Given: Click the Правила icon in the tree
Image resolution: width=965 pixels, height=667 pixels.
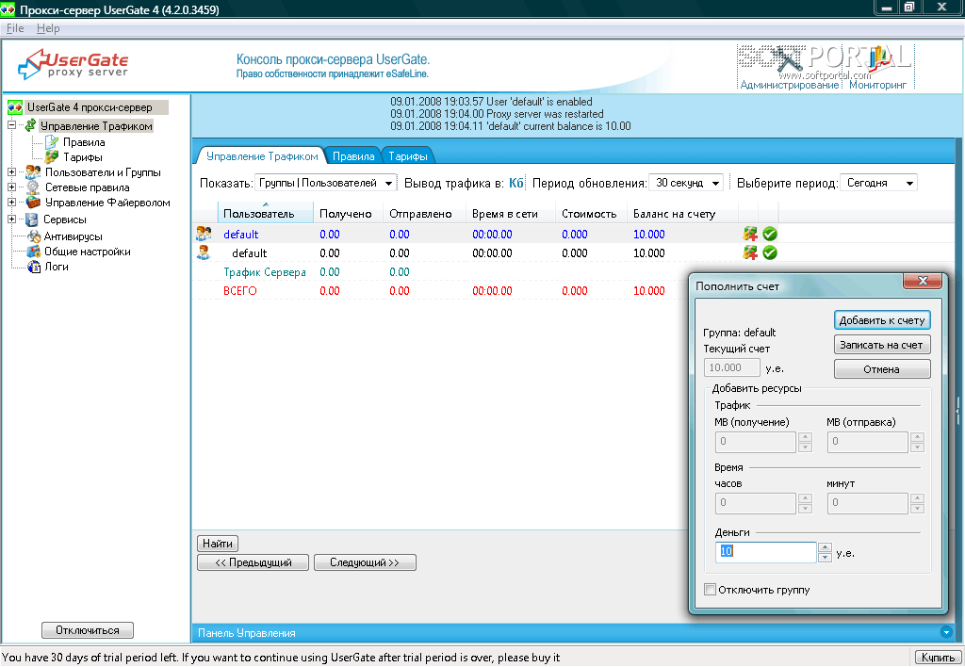Looking at the screenshot, I should (52, 142).
